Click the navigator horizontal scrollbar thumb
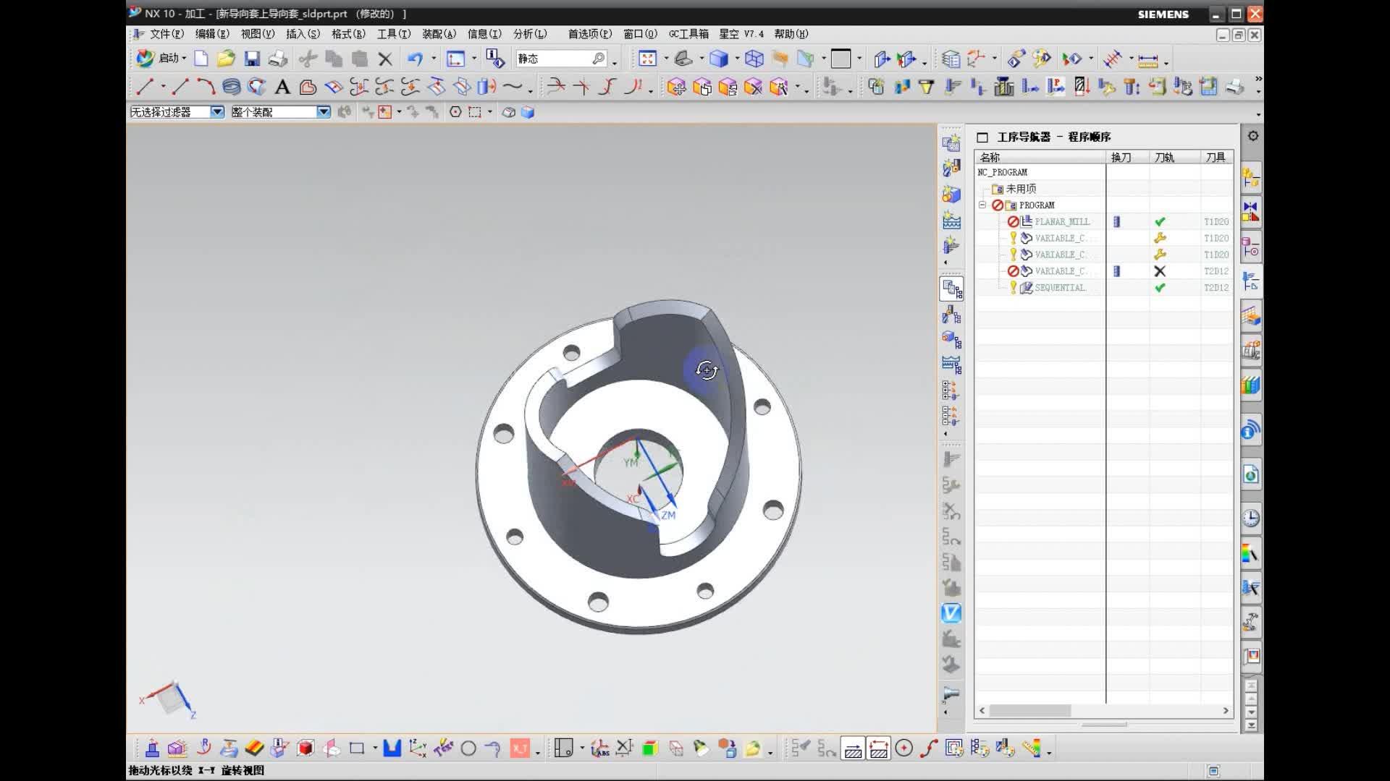This screenshot has width=1390, height=781. (x=1029, y=711)
